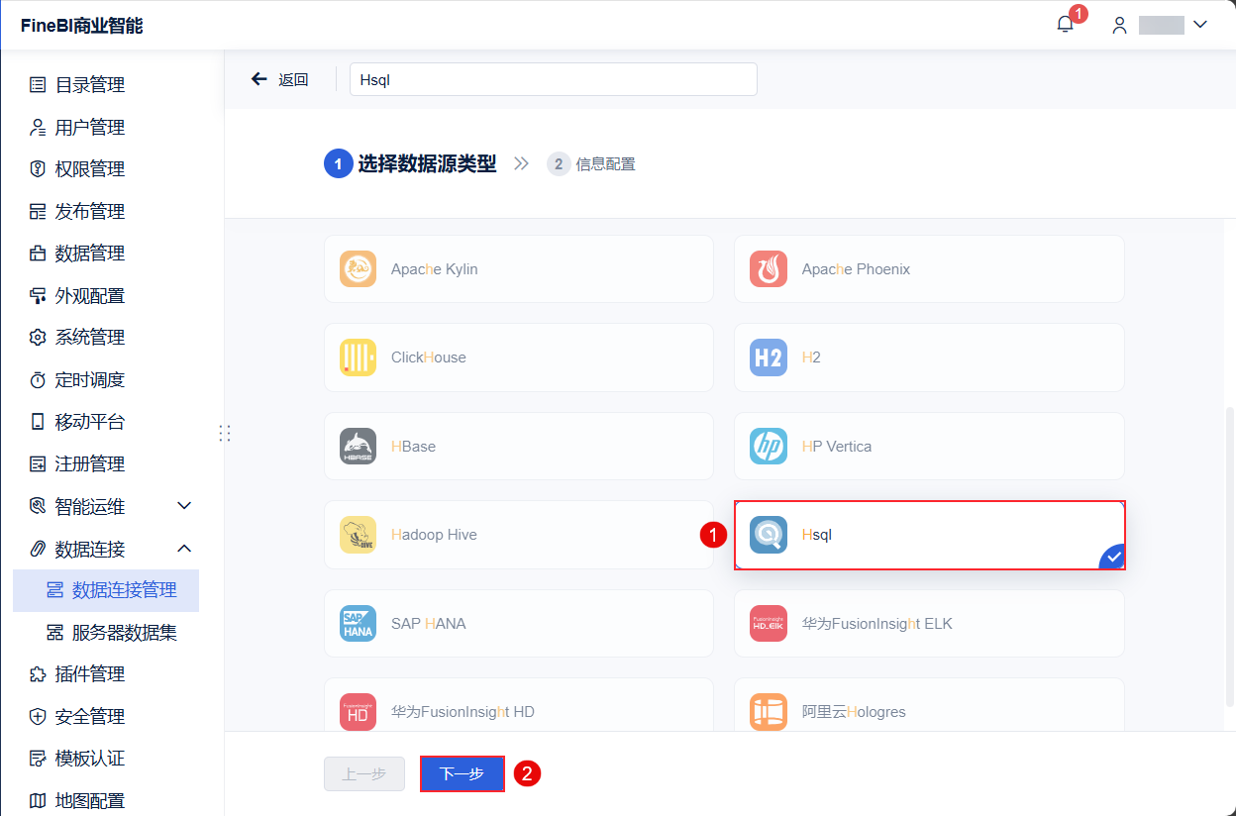Select the 华为FusionInsight HD logo icon
1236x816 pixels.
[x=358, y=712]
